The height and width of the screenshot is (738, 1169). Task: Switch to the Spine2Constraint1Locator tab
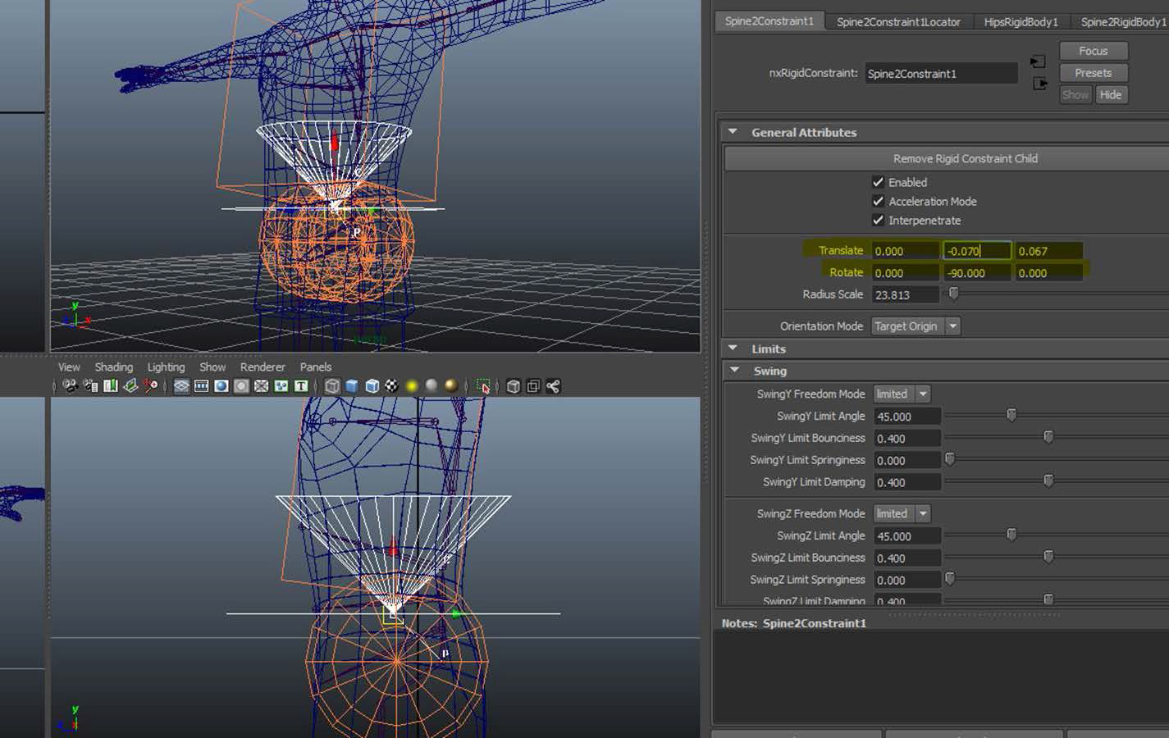point(898,22)
